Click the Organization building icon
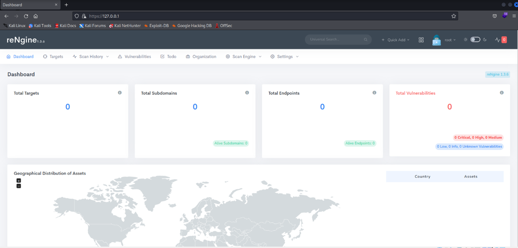518x248 pixels. coord(188,56)
